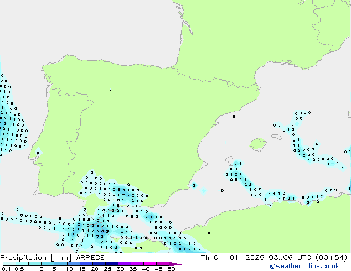
Task: Click the legend label '0.5'
Action: (x=19, y=269)
